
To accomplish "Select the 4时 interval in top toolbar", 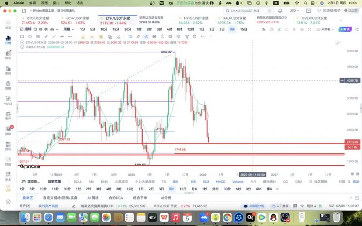I will pos(169,29).
